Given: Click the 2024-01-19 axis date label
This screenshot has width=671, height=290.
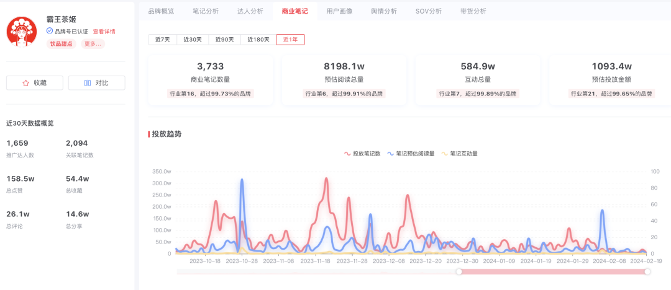Looking at the screenshot, I should [x=536, y=260].
